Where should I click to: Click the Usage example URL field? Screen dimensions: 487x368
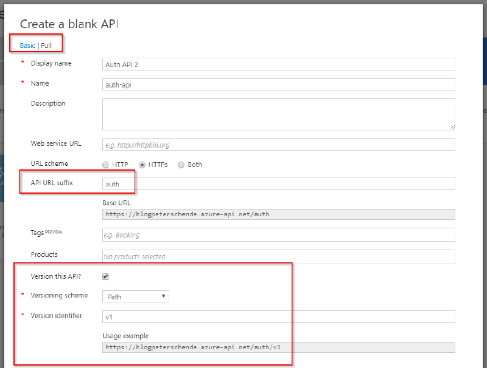(274, 347)
